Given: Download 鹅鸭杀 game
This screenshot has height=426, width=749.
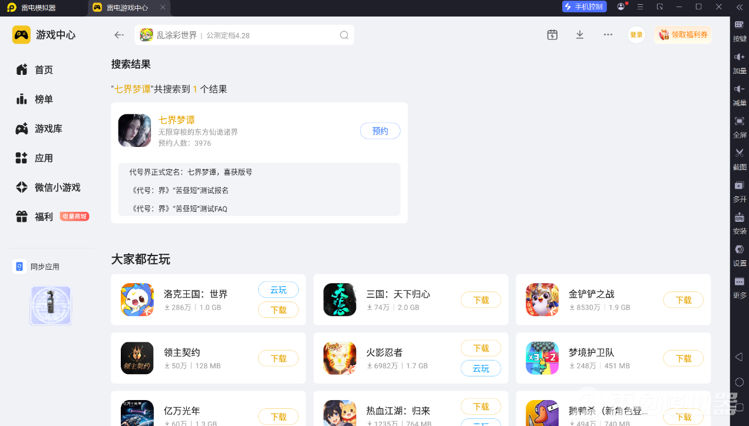Looking at the screenshot, I should [684, 417].
